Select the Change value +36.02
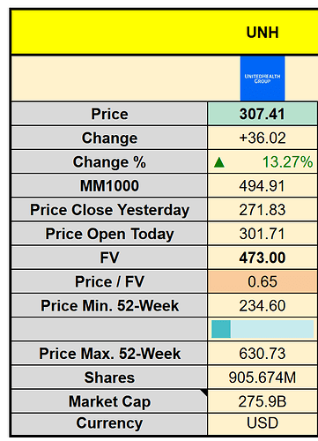This screenshot has width=318, height=441. click(x=263, y=138)
